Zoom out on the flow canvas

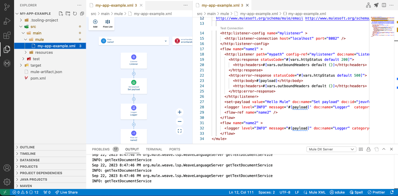tap(179, 122)
